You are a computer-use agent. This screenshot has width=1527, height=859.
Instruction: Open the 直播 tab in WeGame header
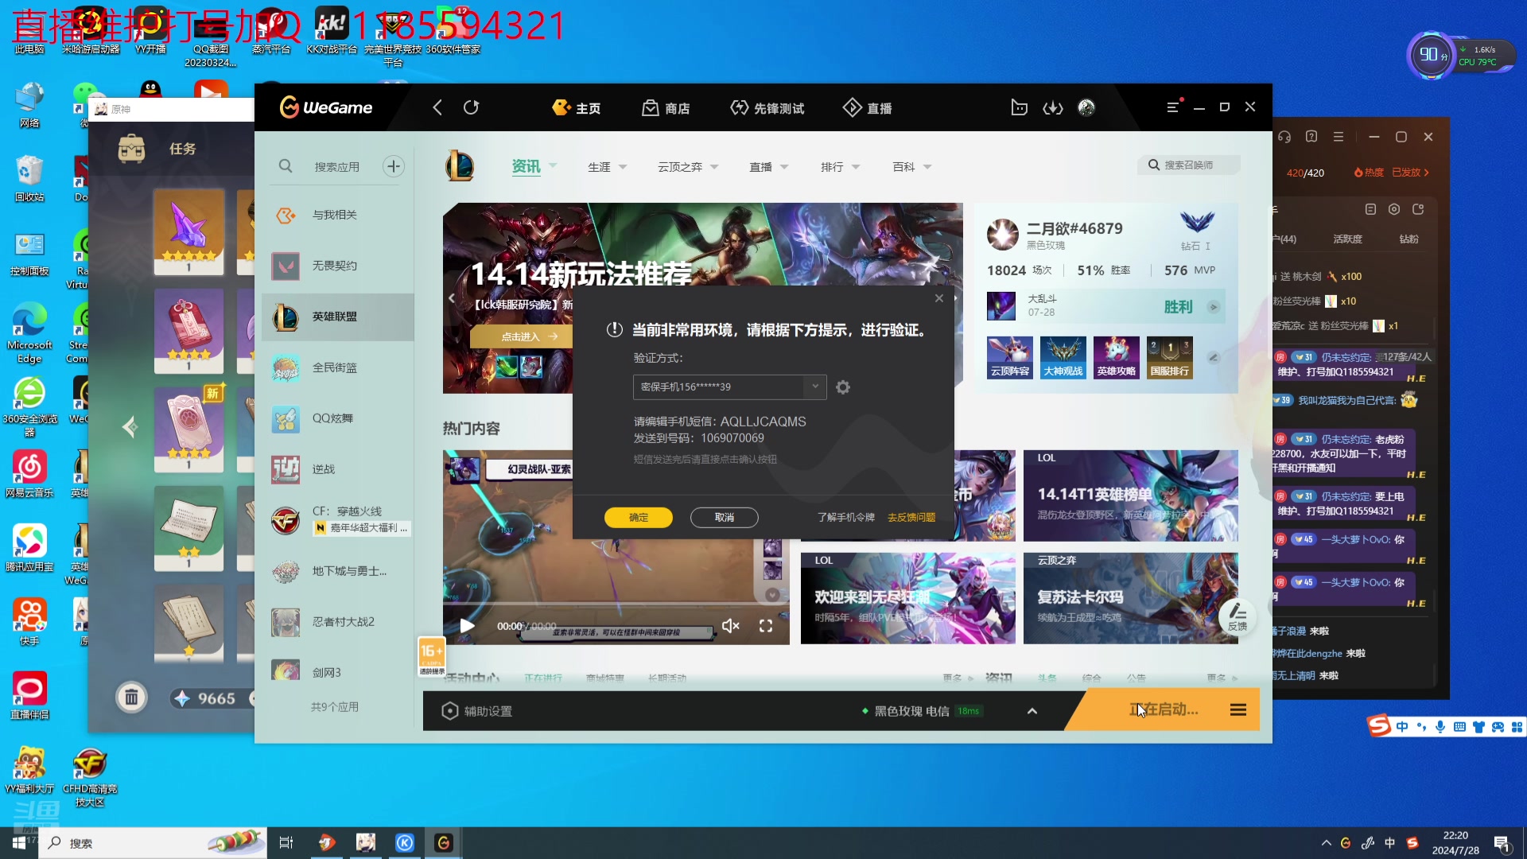(868, 107)
